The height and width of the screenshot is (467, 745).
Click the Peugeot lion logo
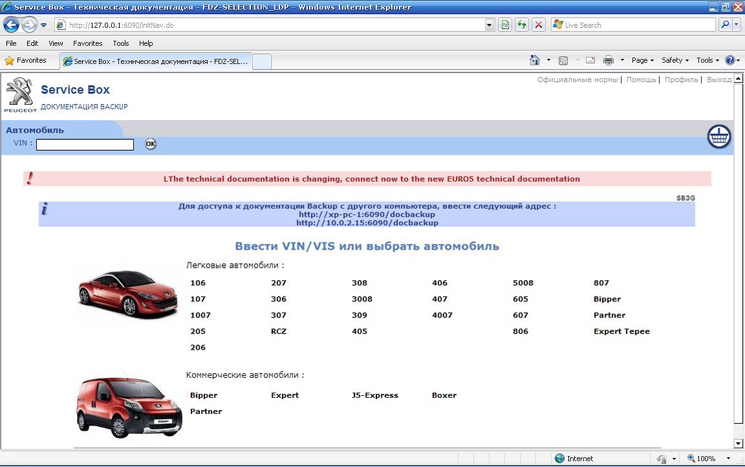click(20, 94)
